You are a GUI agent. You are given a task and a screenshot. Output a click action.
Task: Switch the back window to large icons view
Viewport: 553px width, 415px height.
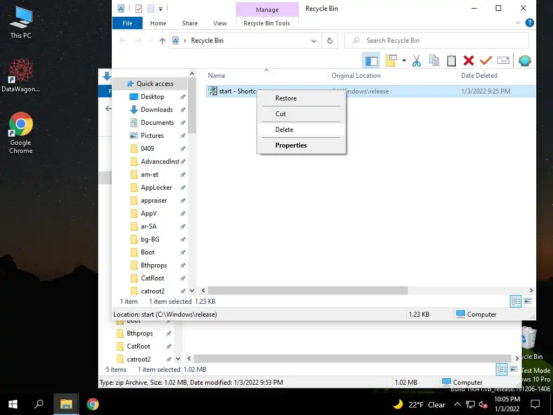point(514,369)
